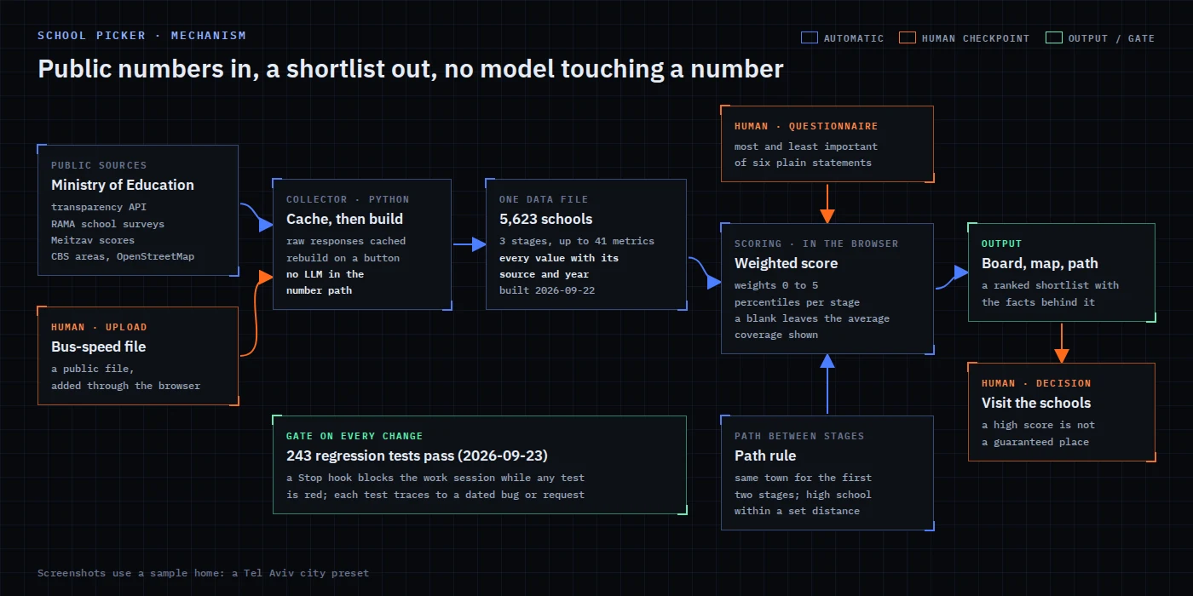Select the Ministry of Education public sources box
Image resolution: width=1193 pixels, height=596 pixels.
(x=138, y=210)
